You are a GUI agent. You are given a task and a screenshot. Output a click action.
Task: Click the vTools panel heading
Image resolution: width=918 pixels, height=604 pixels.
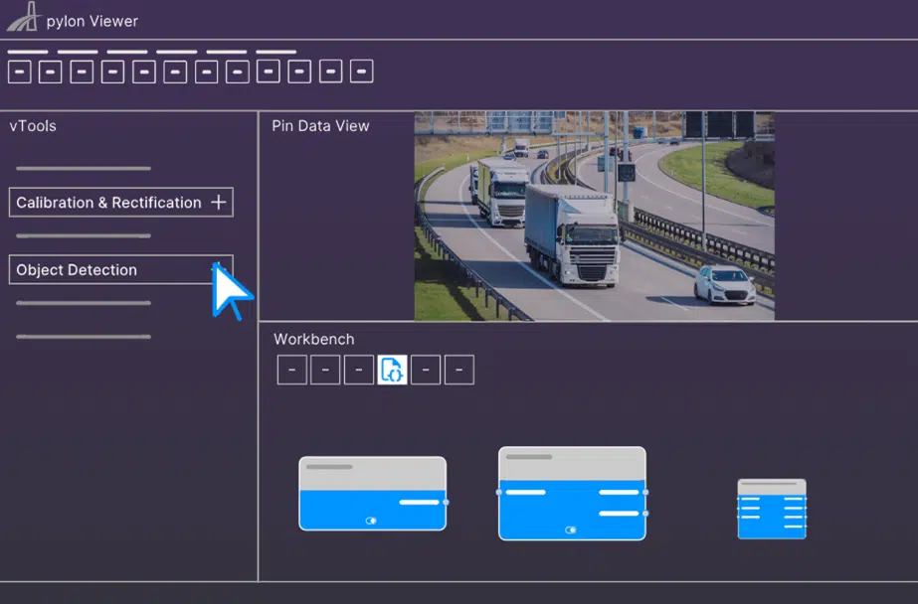click(33, 126)
